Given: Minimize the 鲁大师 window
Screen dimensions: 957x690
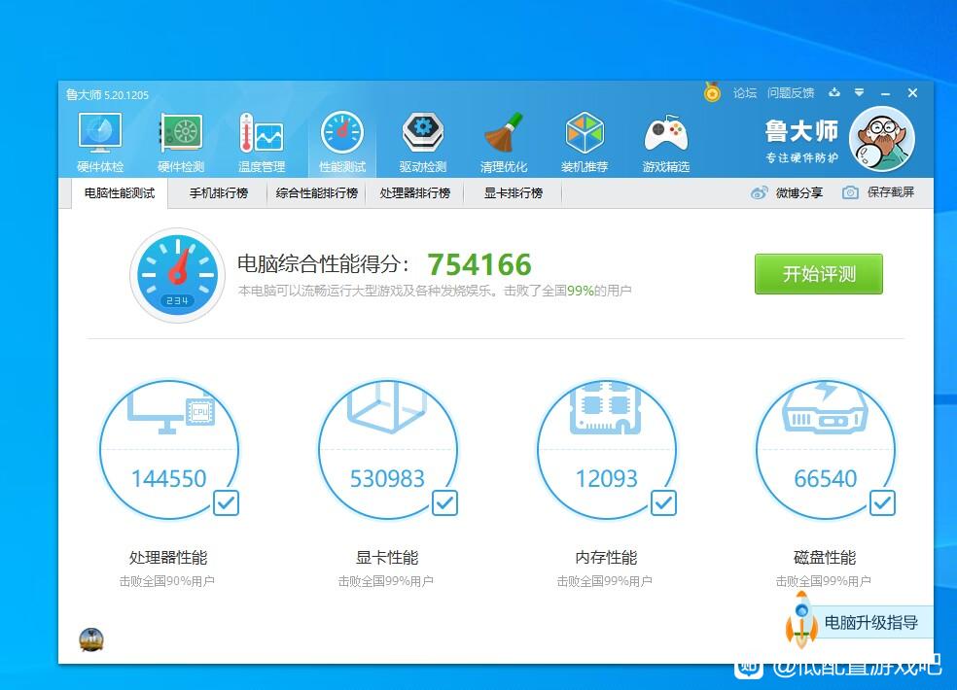Looking at the screenshot, I should pyautogui.click(x=886, y=93).
